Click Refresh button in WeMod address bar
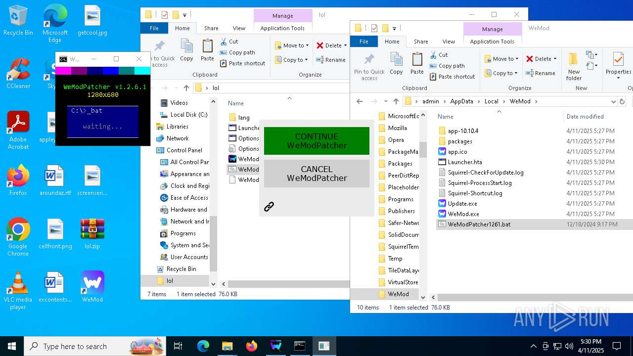Image resolution: width=633 pixels, height=356 pixels. click(622, 101)
